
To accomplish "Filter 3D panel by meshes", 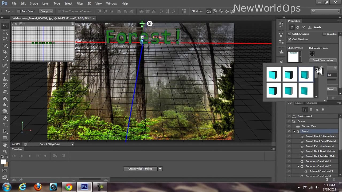I will (x=311, y=110).
